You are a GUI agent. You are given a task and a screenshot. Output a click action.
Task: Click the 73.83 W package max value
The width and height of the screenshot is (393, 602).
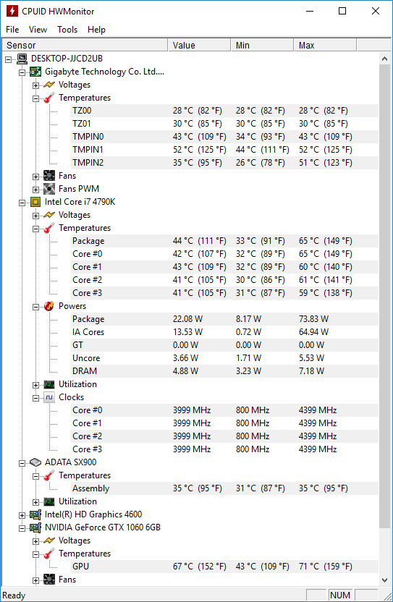[x=313, y=319]
